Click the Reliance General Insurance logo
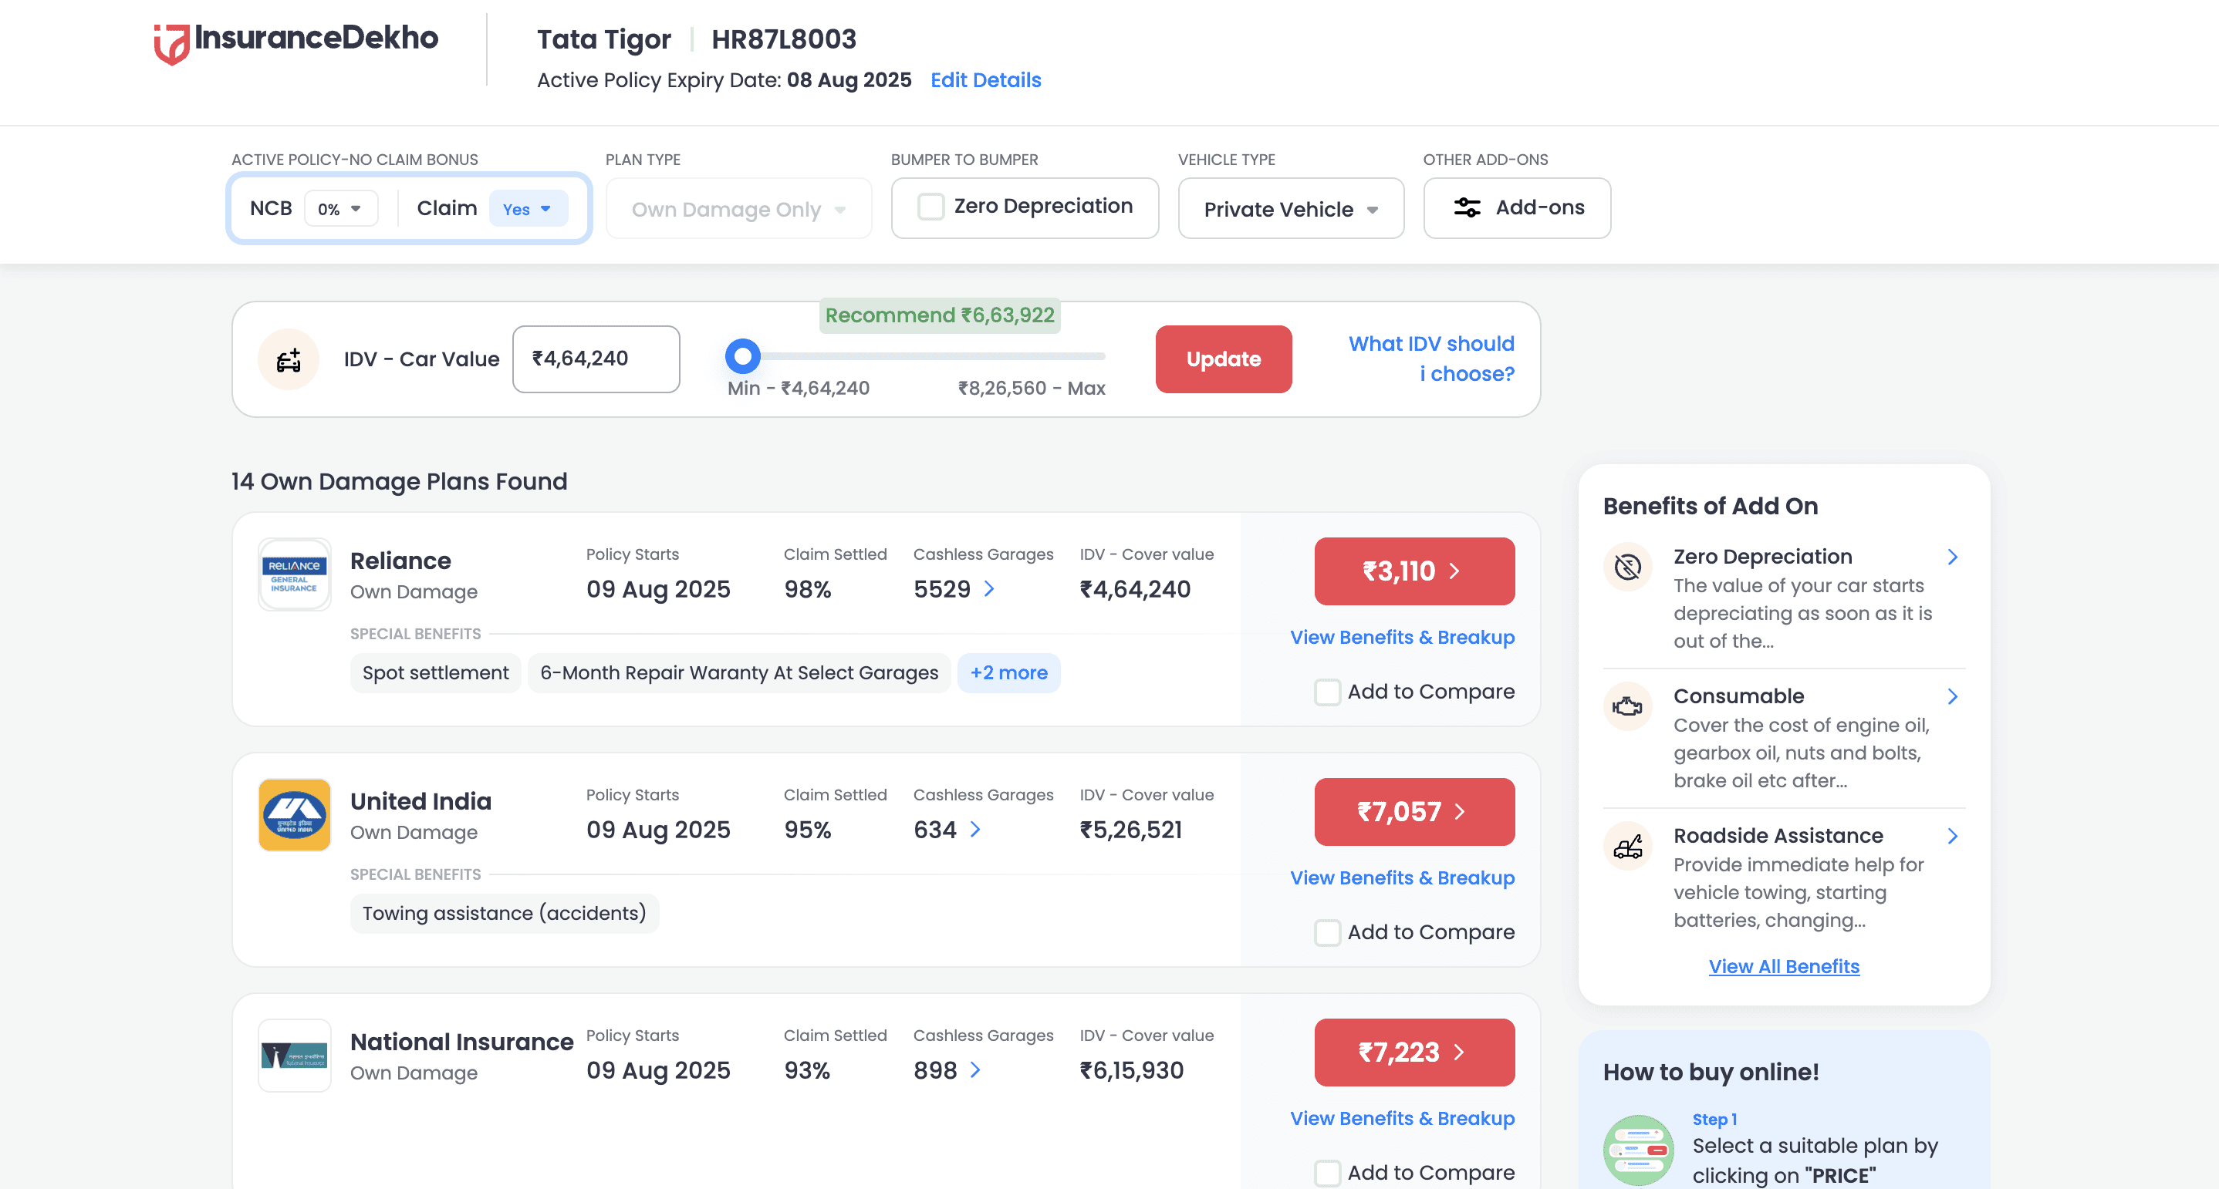This screenshot has width=2219, height=1189. (295, 575)
